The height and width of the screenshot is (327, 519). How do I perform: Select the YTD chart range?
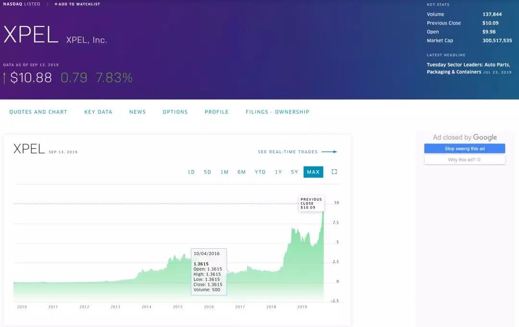point(260,172)
